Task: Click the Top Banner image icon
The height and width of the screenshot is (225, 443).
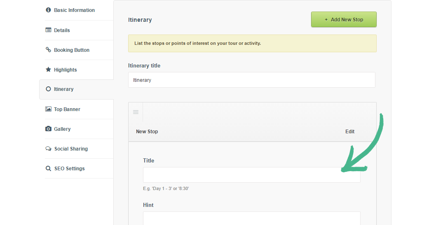Action: point(48,109)
